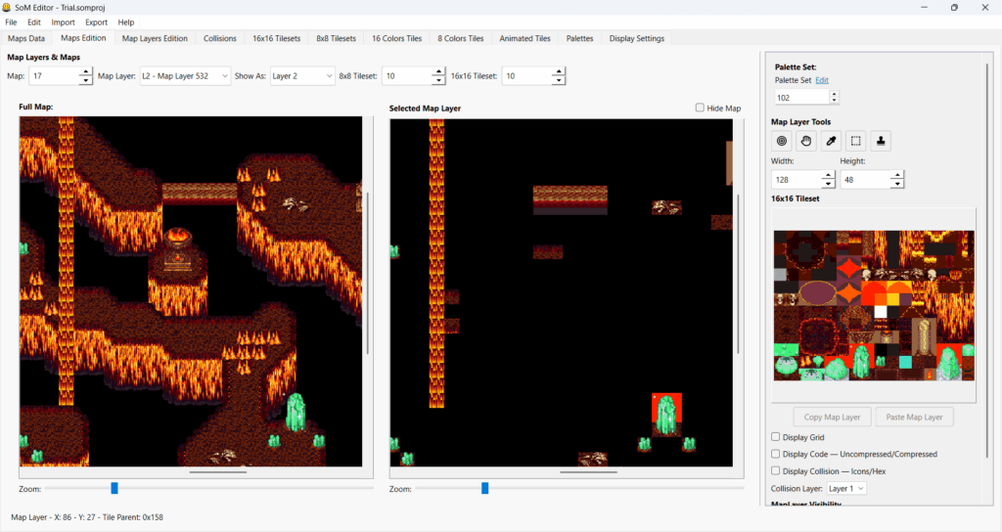Check Display Collision — Icons/Hex option

click(776, 470)
